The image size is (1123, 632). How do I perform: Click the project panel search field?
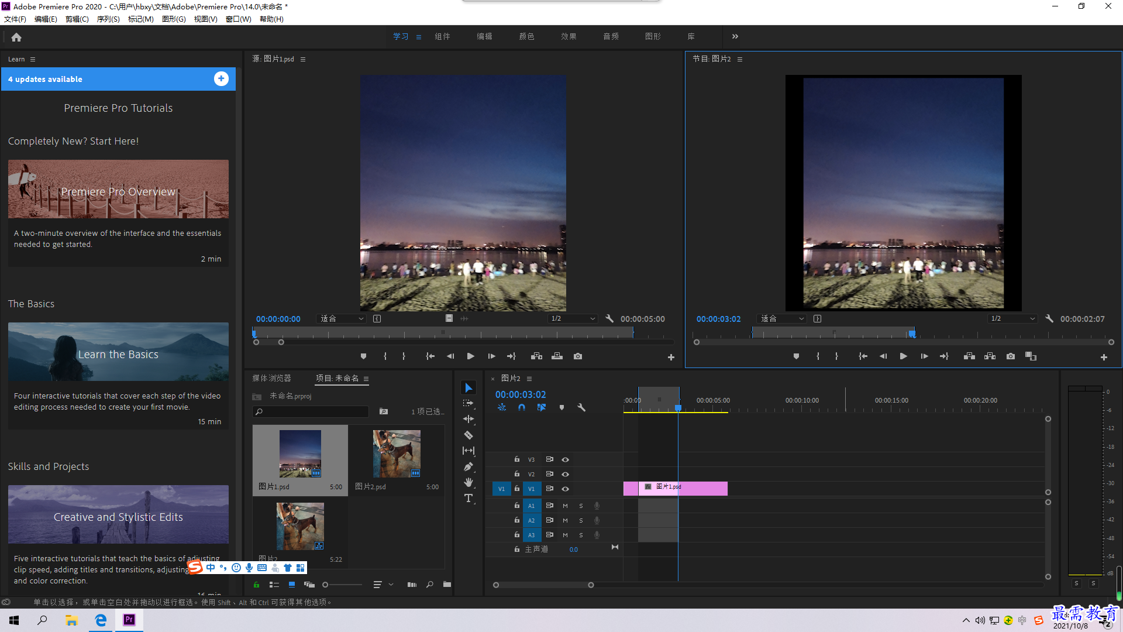pos(311,412)
